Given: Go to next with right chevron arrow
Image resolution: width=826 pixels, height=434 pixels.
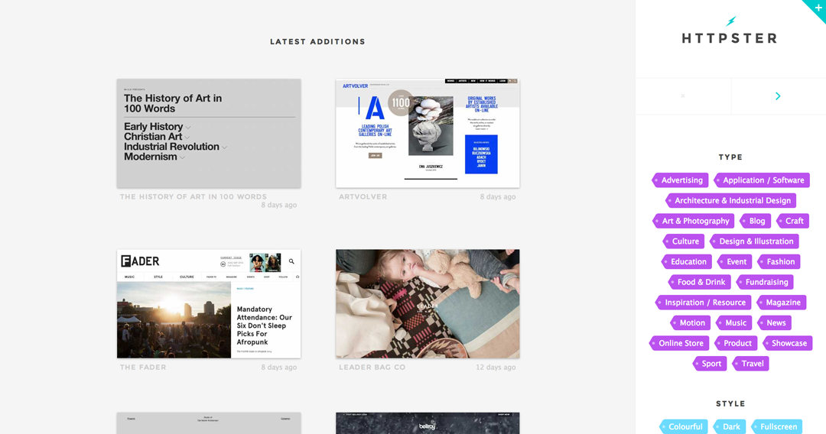Looking at the screenshot, I should tap(778, 96).
